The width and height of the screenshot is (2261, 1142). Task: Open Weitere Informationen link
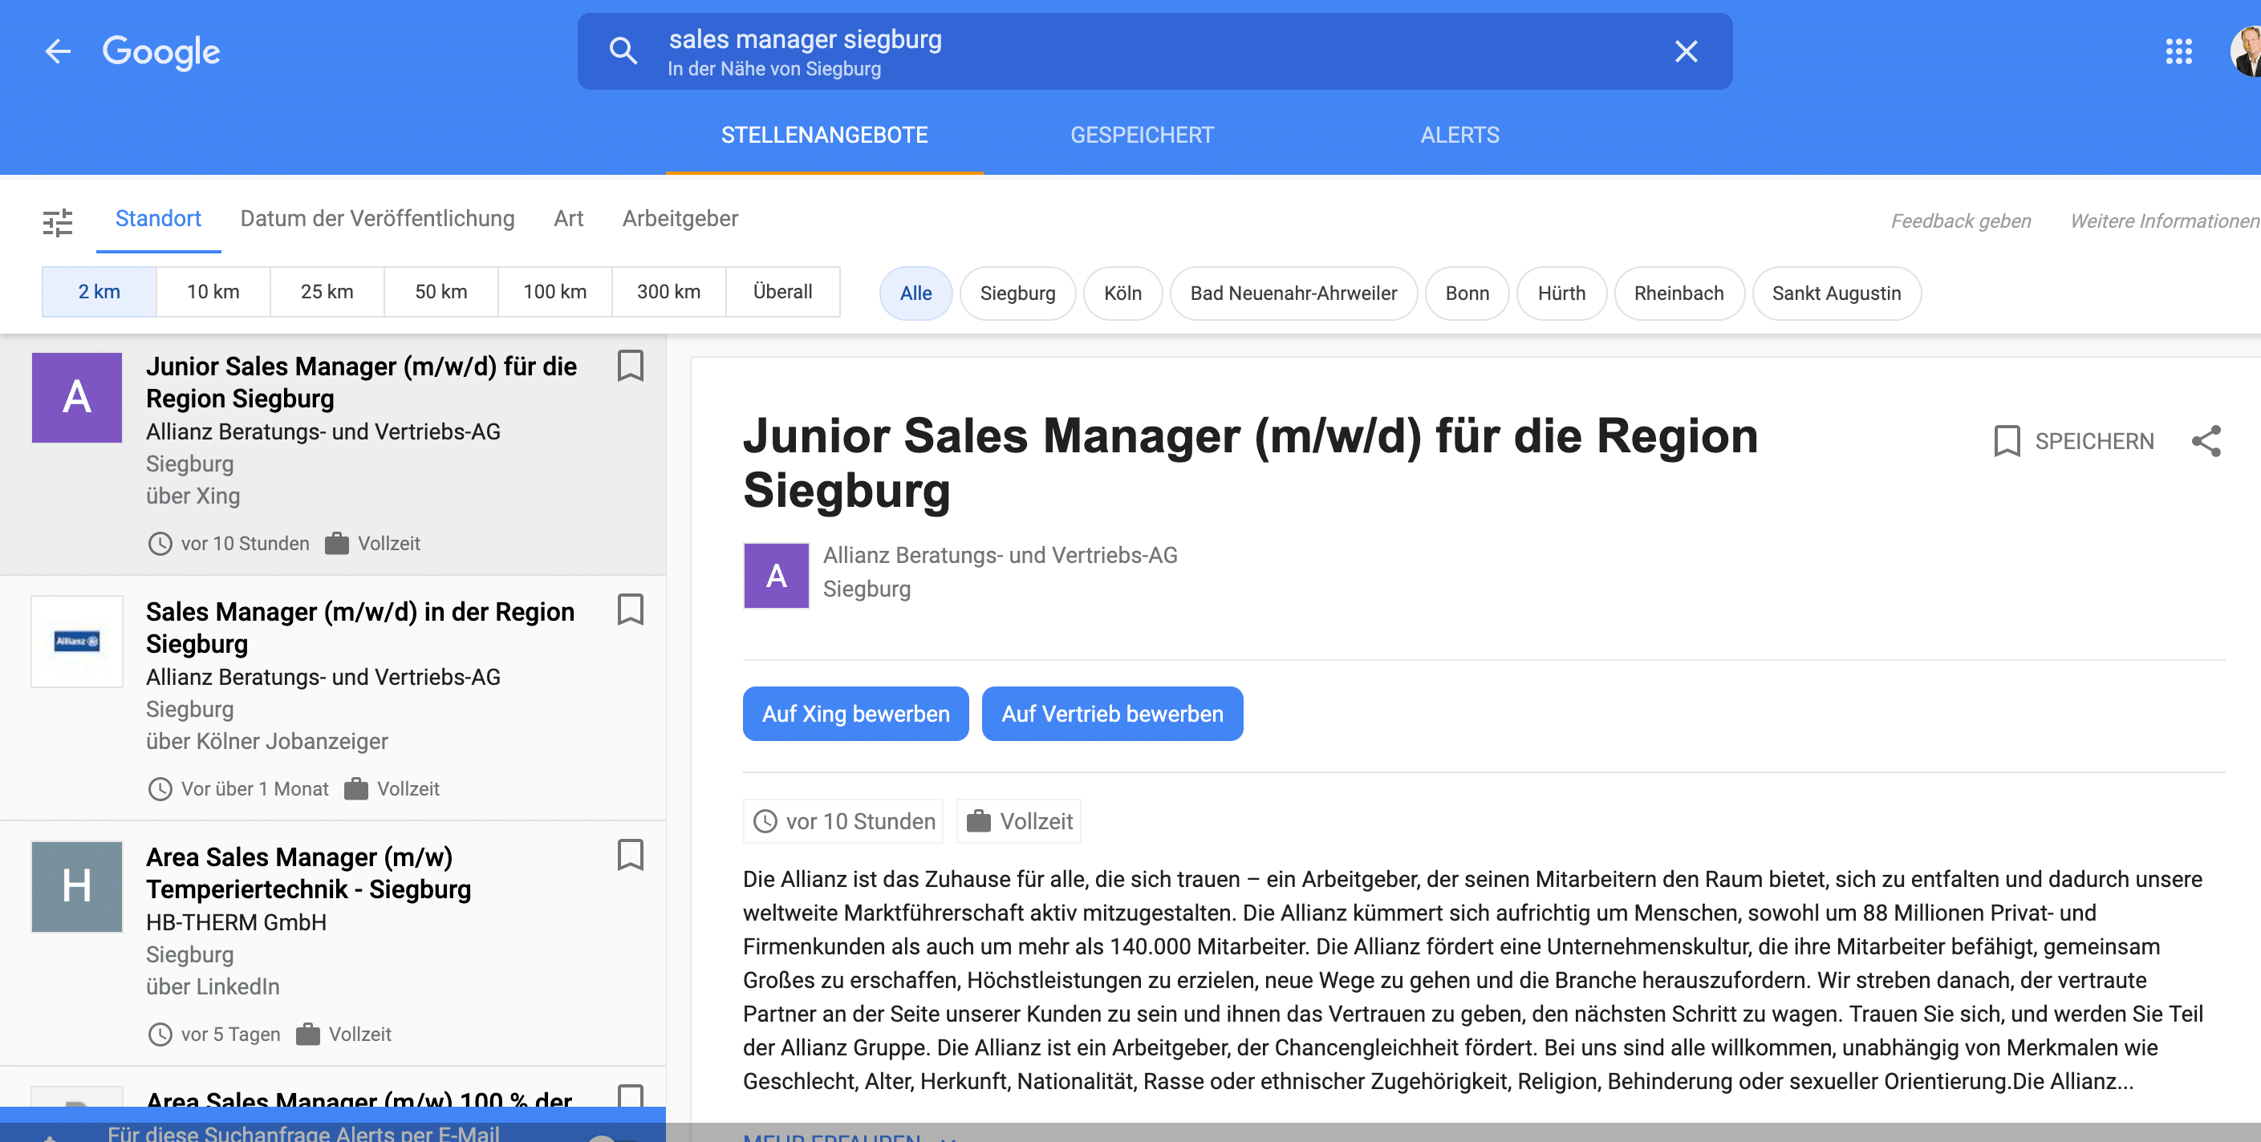2165,221
